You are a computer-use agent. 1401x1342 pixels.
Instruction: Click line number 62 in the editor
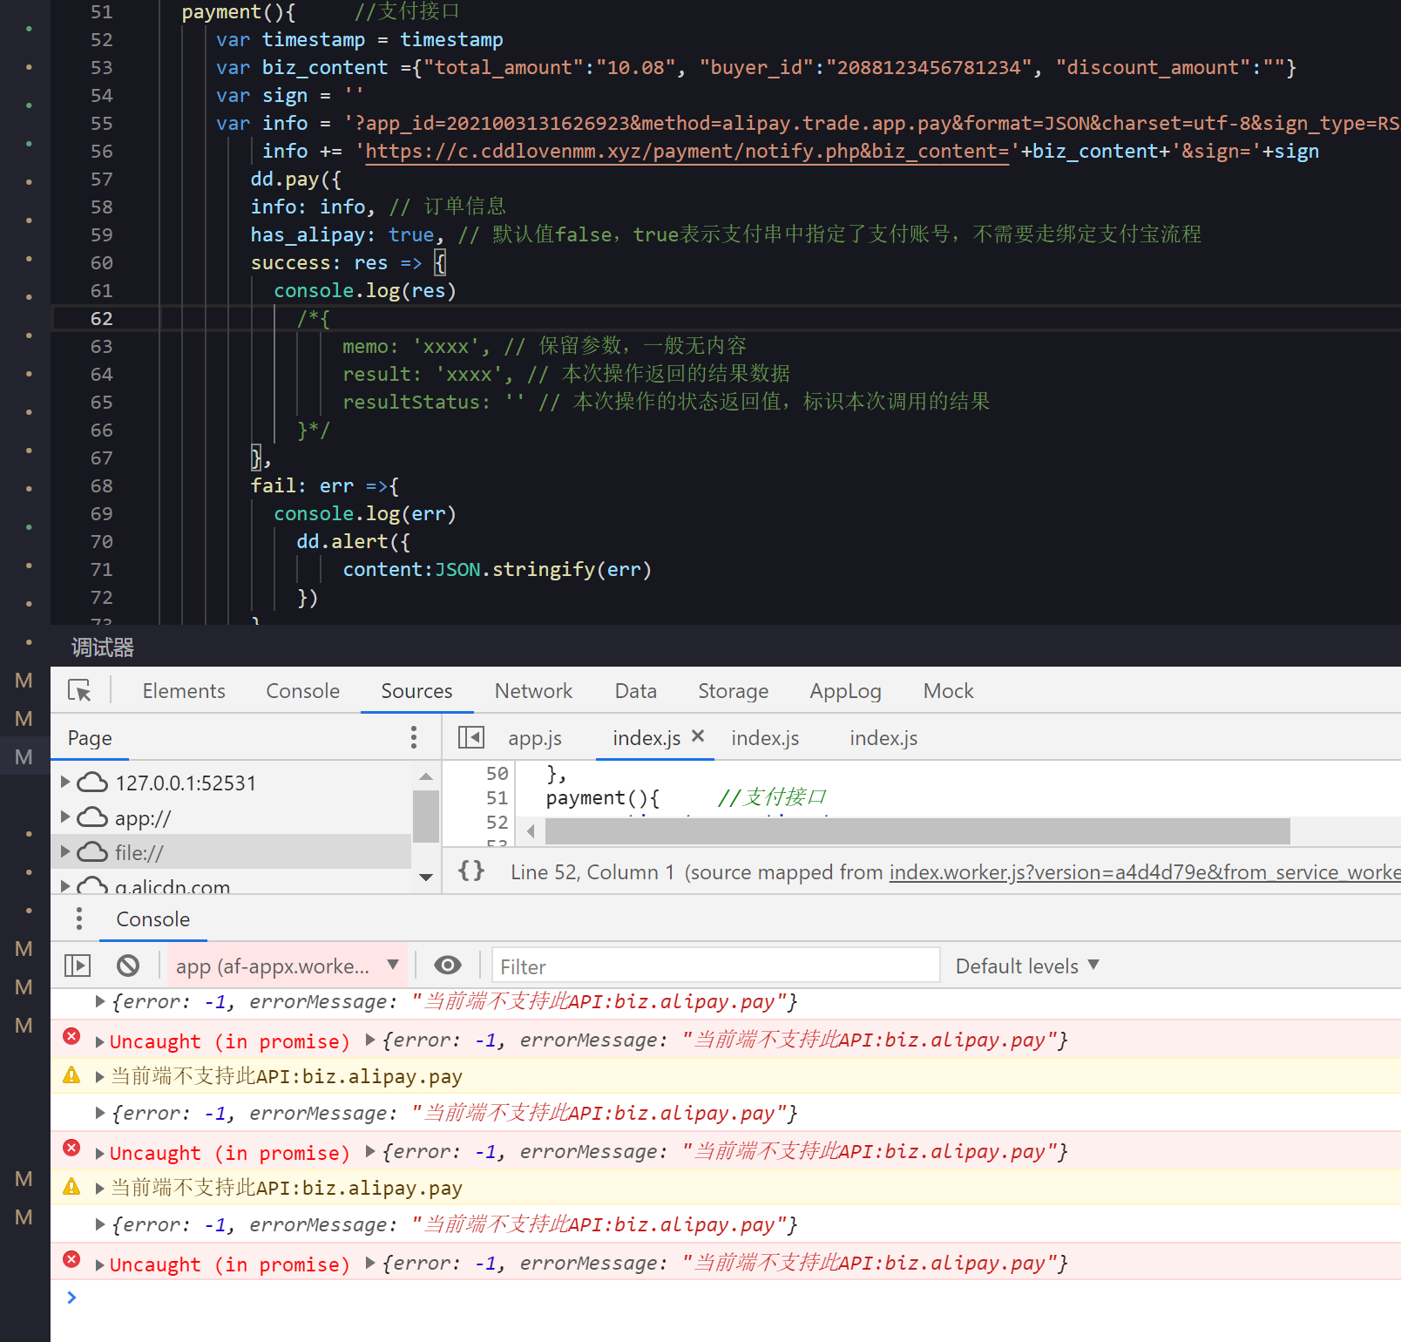pos(102,319)
